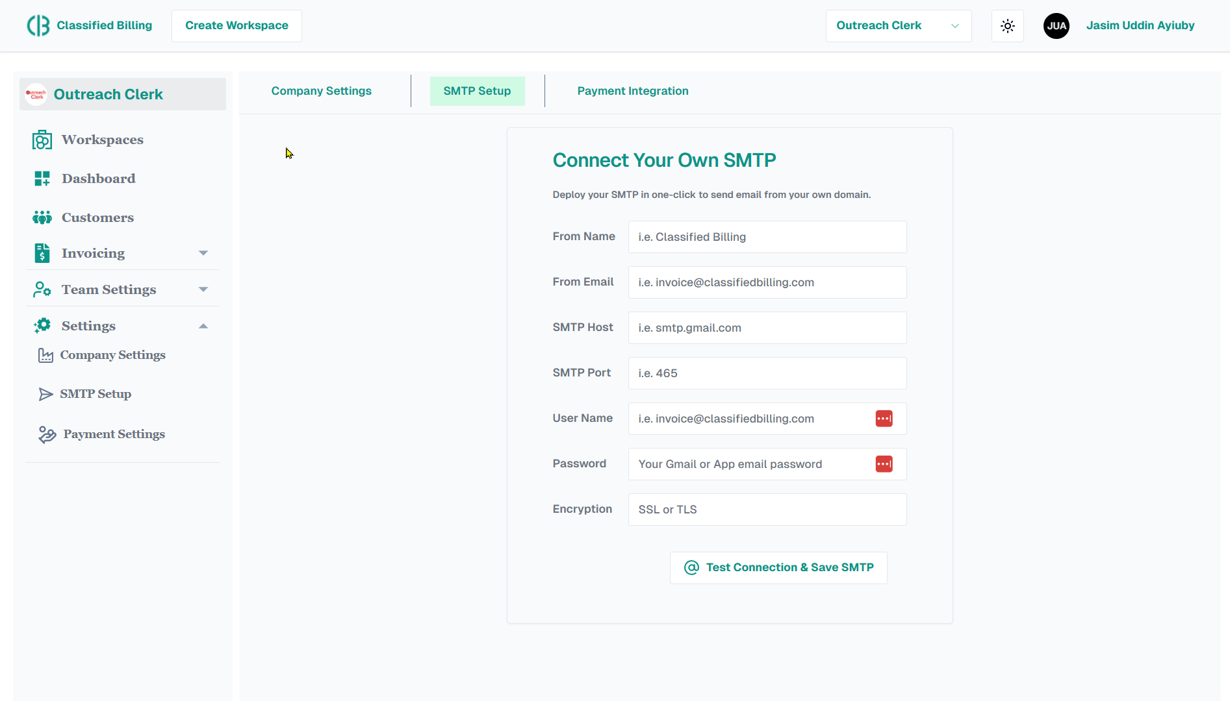The height and width of the screenshot is (701, 1230).
Task: Click the Classified Billing brand link
Action: [x=105, y=25]
